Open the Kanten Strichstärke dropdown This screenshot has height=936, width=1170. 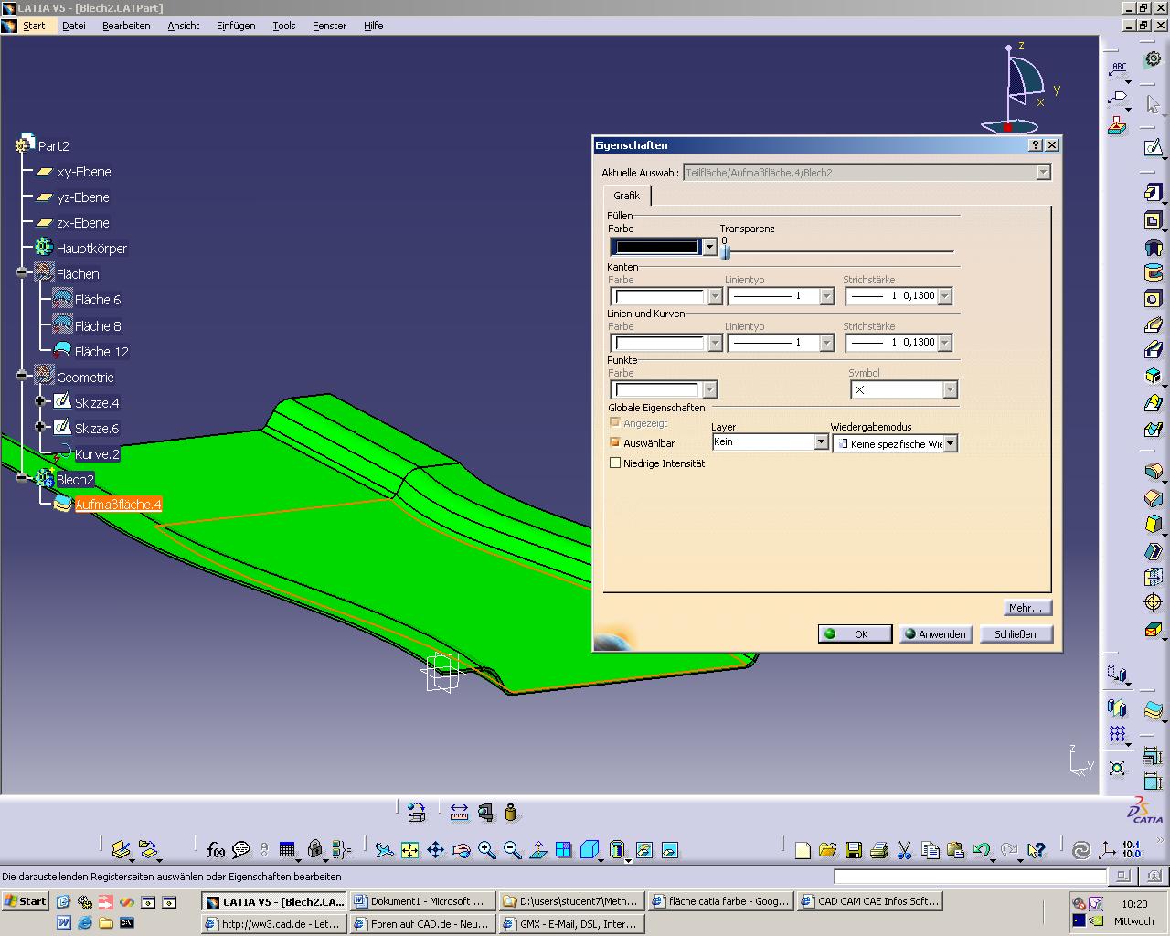click(944, 296)
